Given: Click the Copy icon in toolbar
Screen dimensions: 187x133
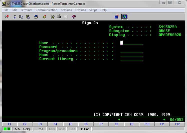Looking at the screenshot, I should click(21, 17).
